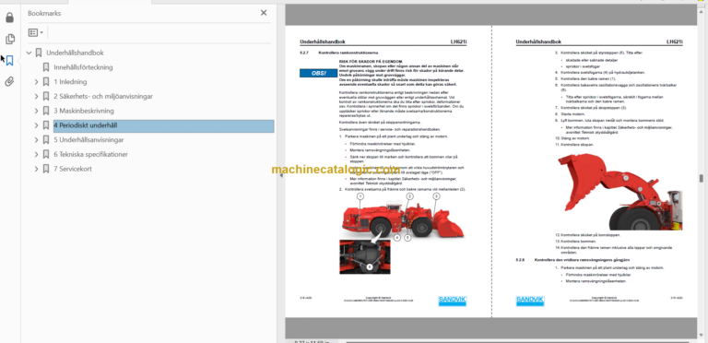
Task: Click the axle detail photo on left page
Action: (x=365, y=257)
